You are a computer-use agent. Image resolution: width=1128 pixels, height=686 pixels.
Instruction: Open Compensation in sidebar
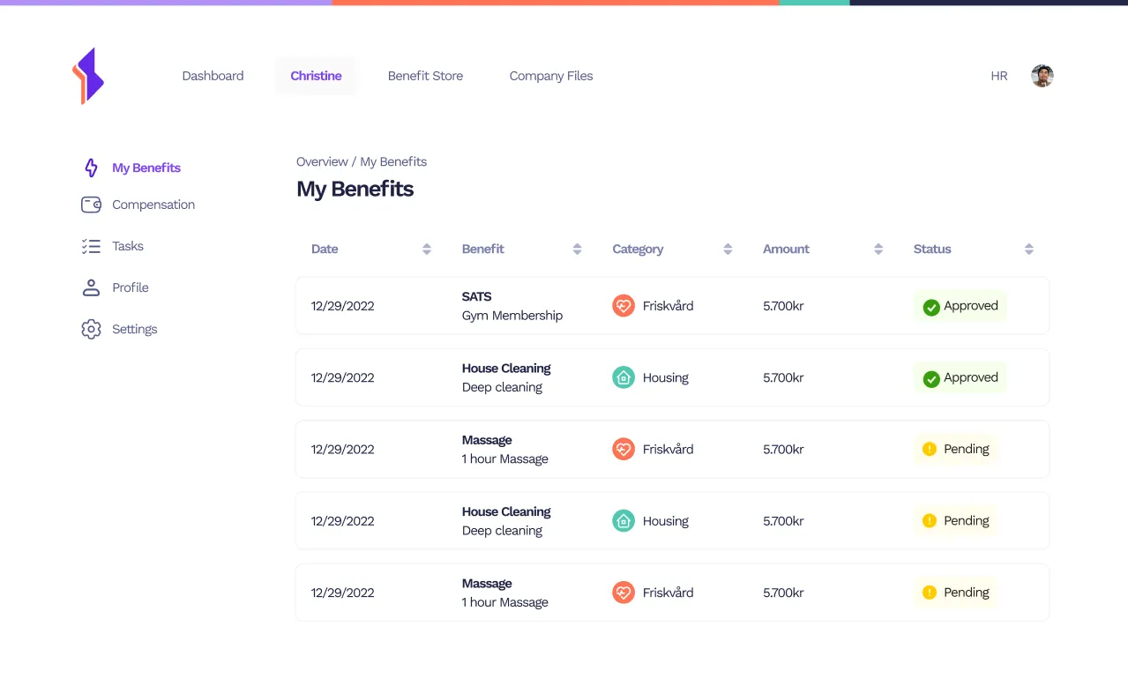pos(153,205)
